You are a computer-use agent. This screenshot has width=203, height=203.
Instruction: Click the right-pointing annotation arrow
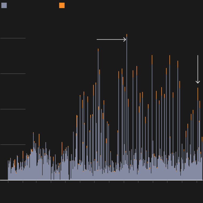pyautogui.click(x=111, y=40)
